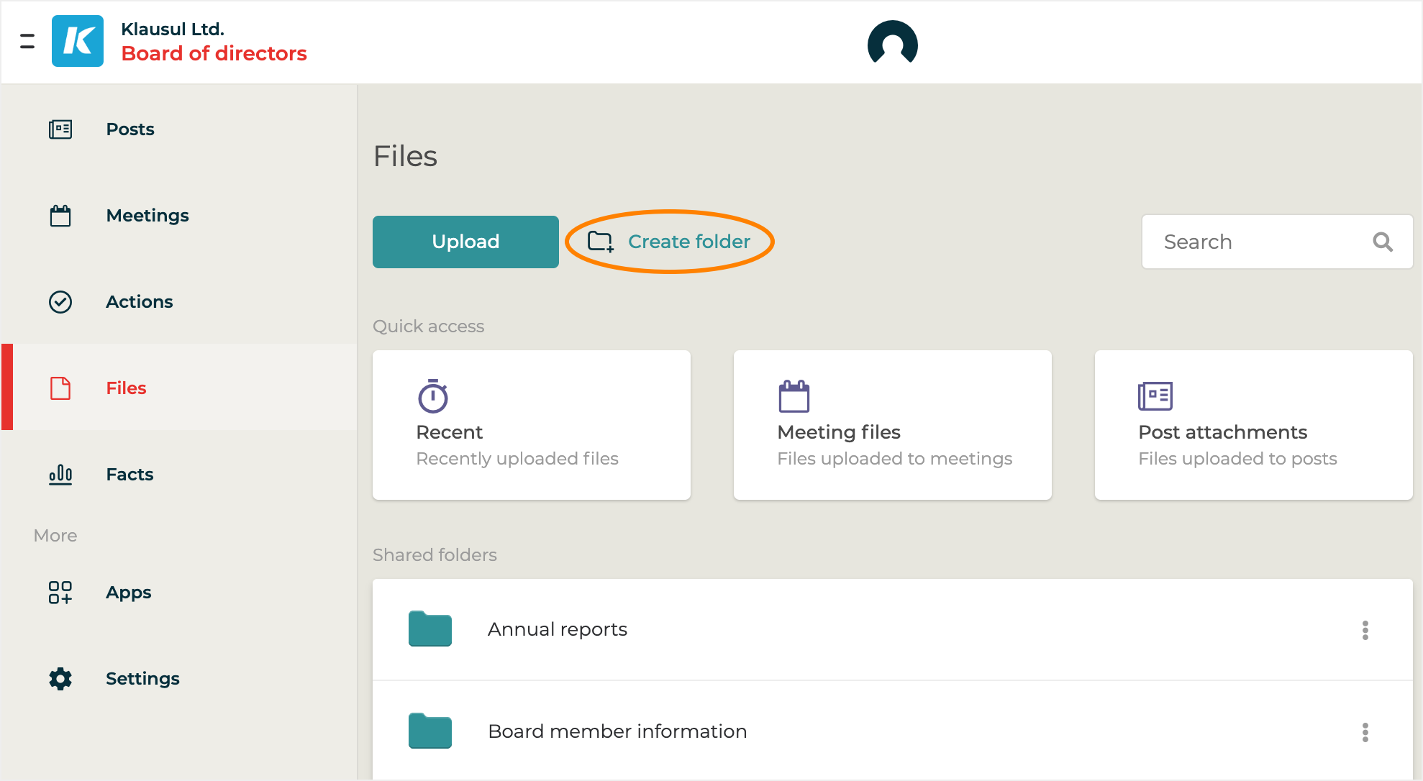The image size is (1423, 781).
Task: Click the Klausul K logo
Action: (x=78, y=41)
